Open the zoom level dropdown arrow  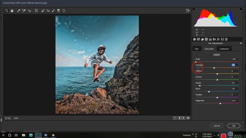pos(23,118)
